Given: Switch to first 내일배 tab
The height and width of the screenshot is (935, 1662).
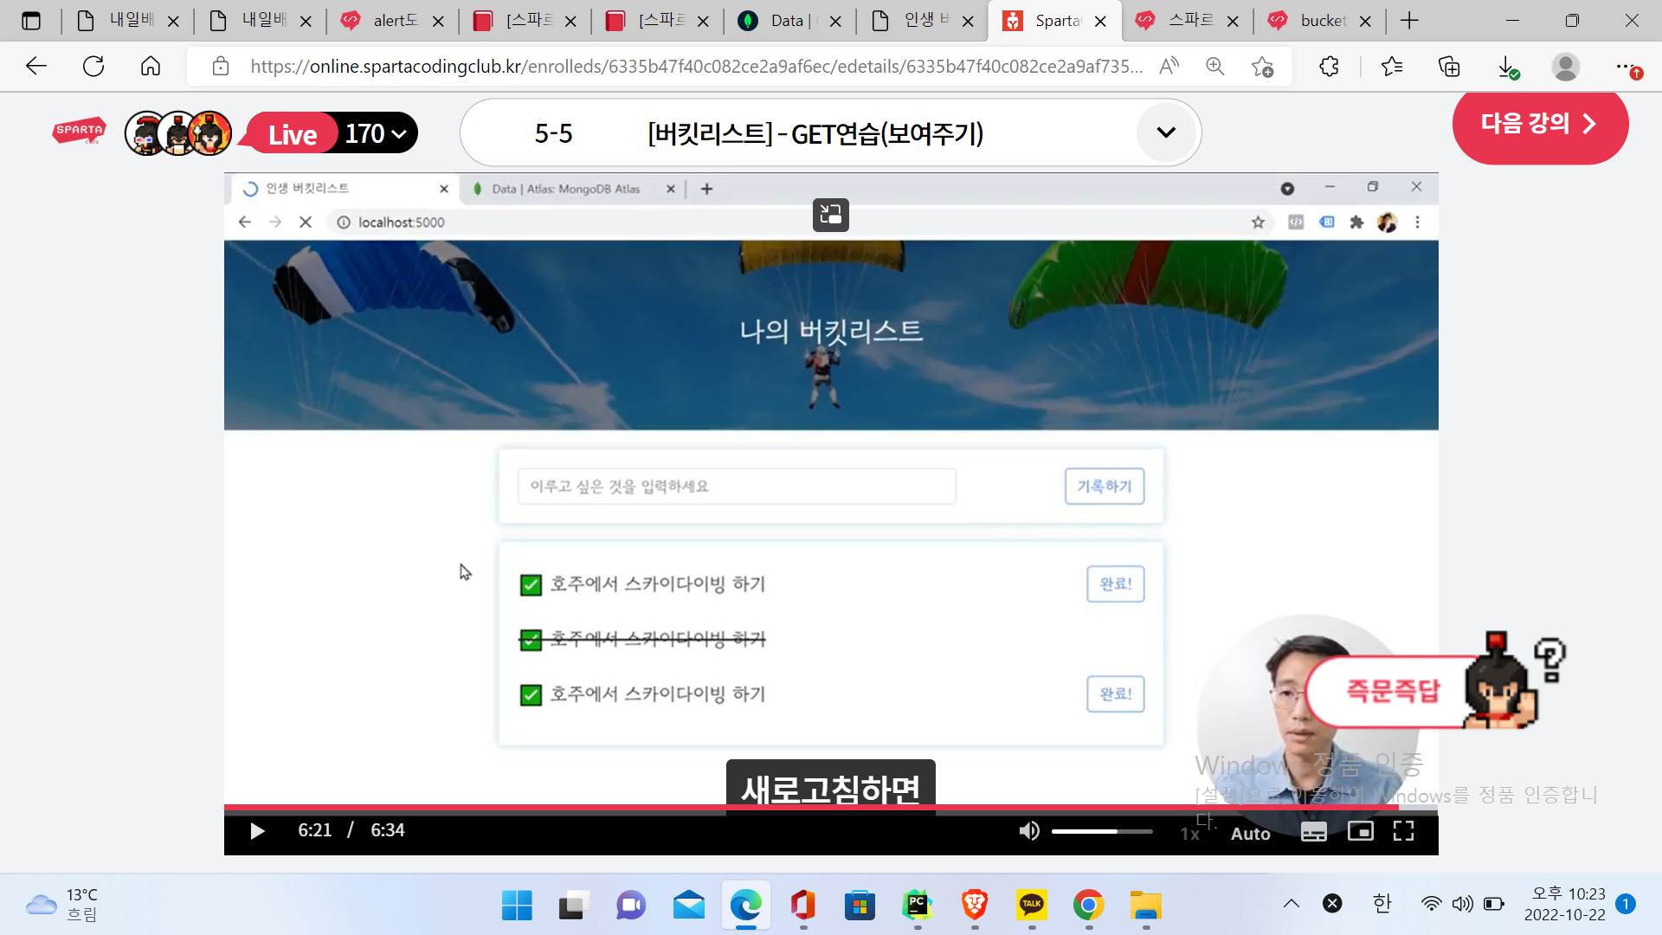Looking at the screenshot, I should [128, 21].
